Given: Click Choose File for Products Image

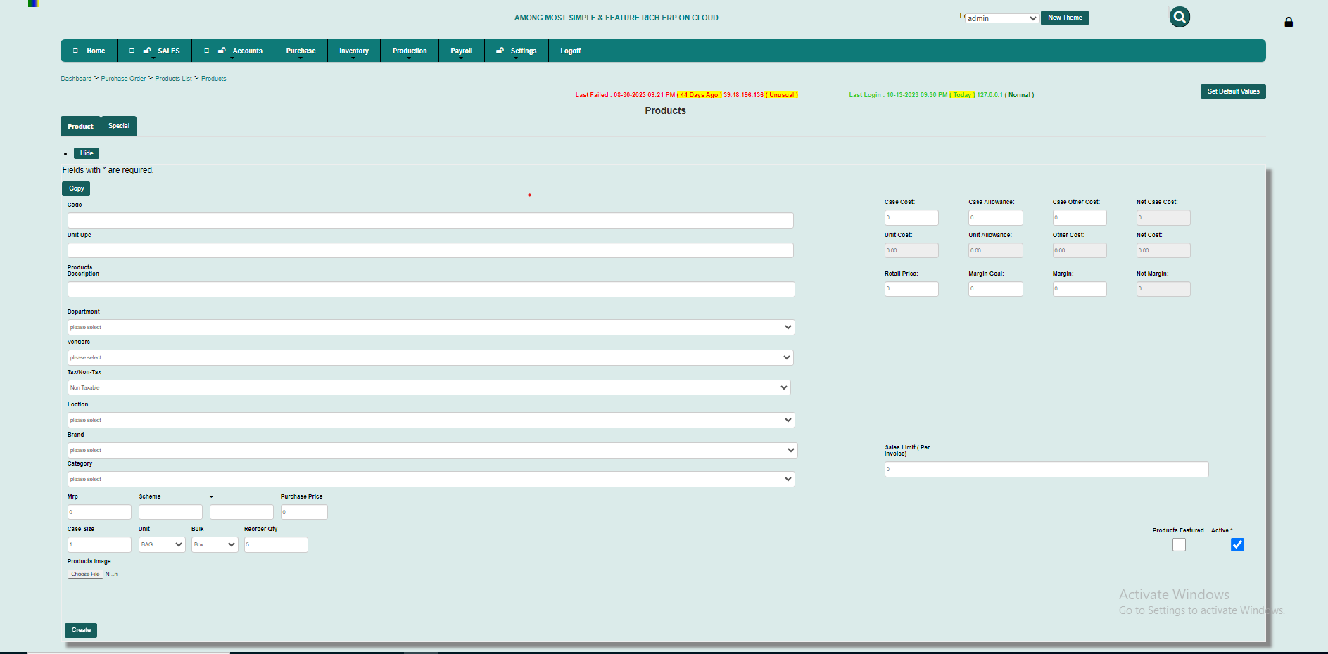Looking at the screenshot, I should coord(84,574).
